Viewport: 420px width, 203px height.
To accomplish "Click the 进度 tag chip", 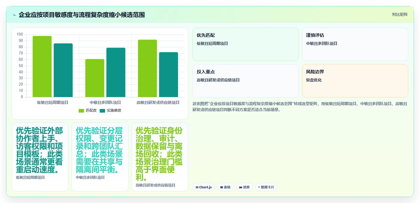I will tap(244, 187).
